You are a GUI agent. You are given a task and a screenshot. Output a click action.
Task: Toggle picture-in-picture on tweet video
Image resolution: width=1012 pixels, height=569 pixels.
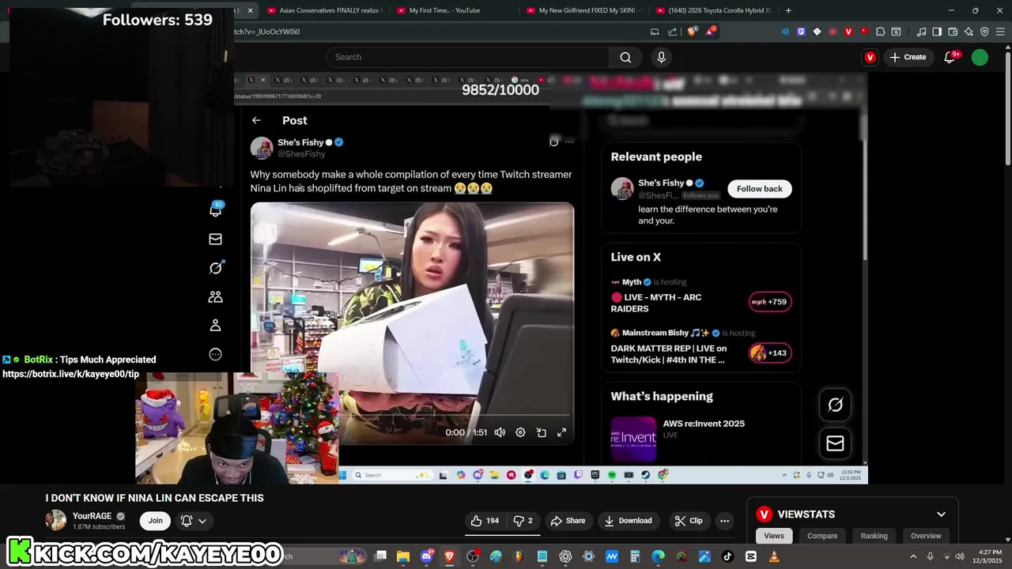point(542,432)
